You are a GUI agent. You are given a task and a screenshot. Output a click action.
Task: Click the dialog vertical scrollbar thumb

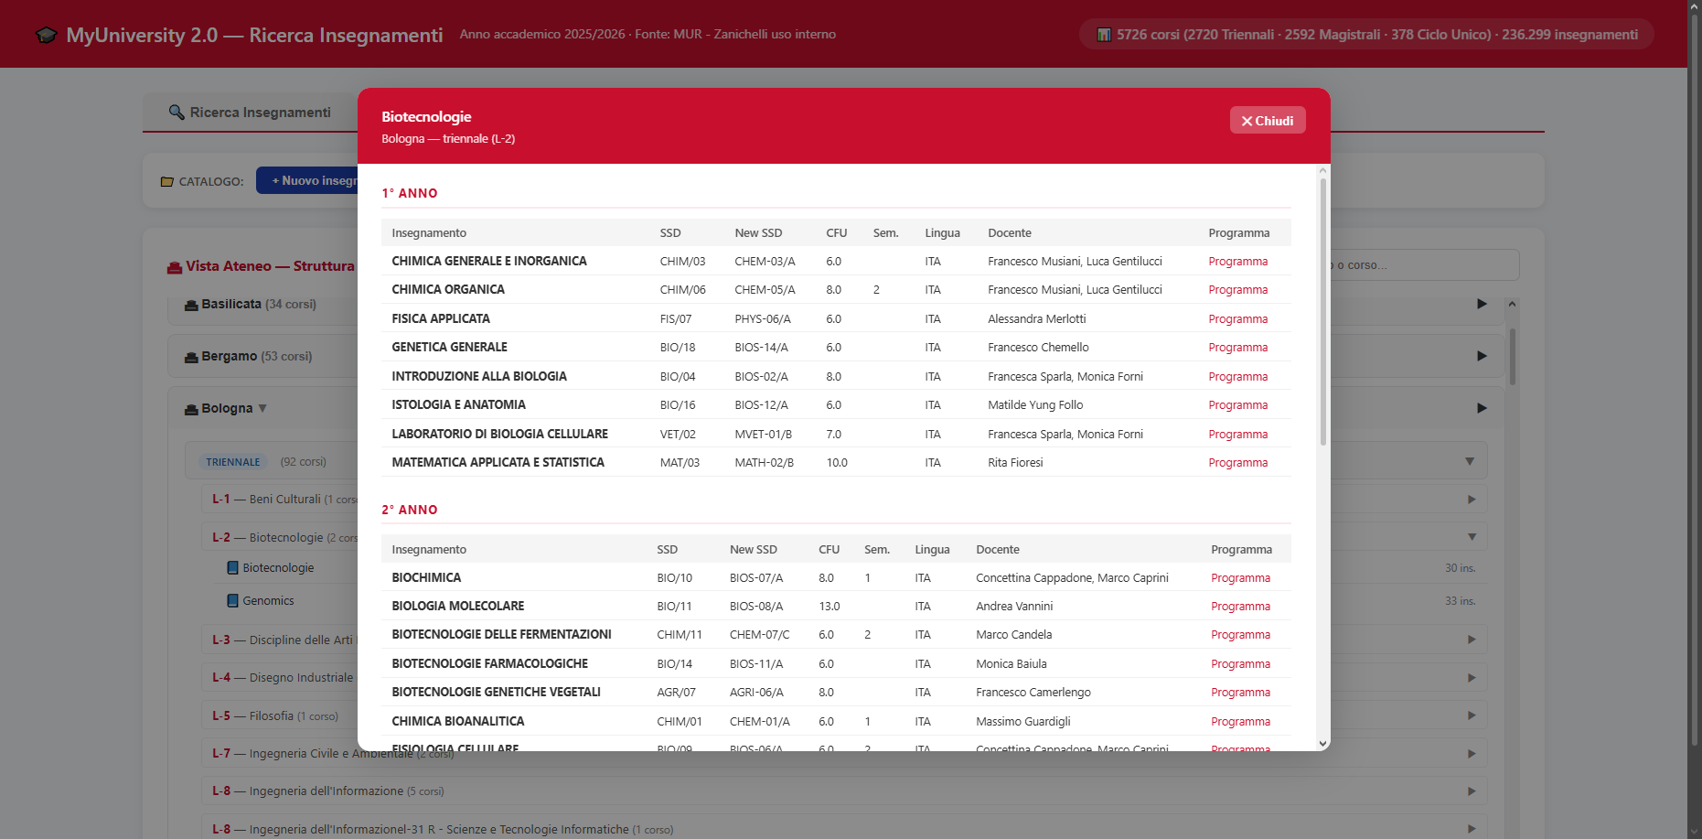tap(1322, 312)
